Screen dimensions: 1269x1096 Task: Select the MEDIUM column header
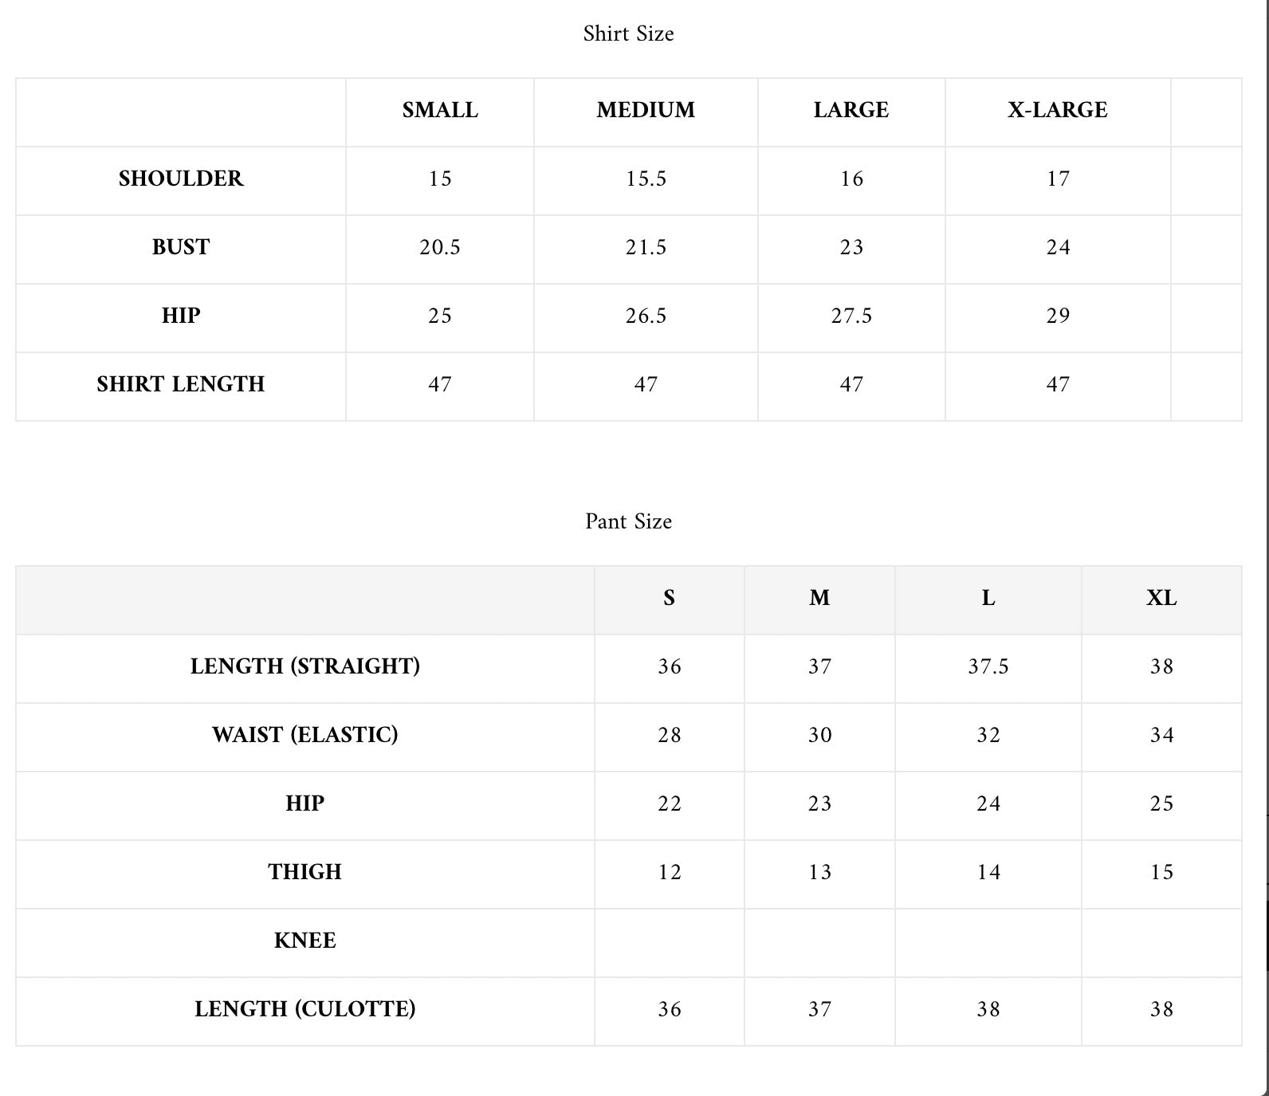point(646,110)
